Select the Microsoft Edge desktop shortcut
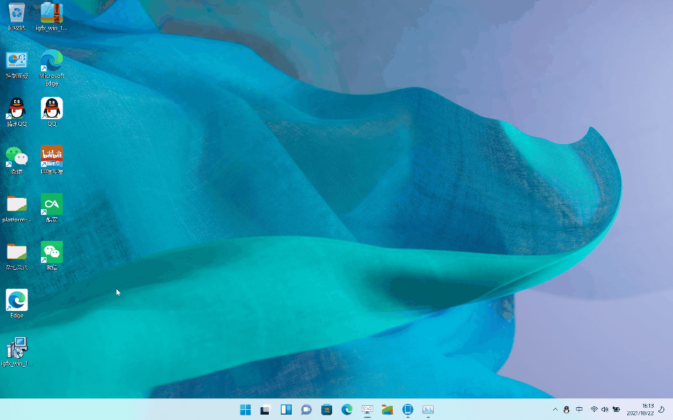Screen dimensions: 673x420 51,68
